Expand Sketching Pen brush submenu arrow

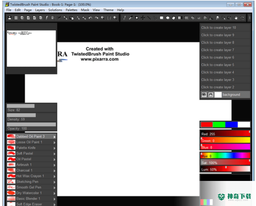[x=54, y=182]
